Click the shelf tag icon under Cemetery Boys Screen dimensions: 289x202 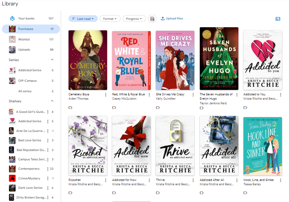coord(70,107)
